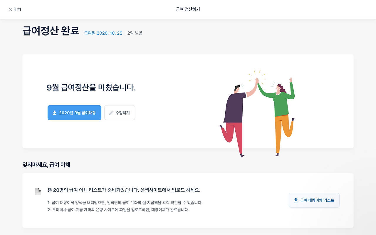Click the download icon in 급여 대량이체 리스트 button

pos(296,200)
